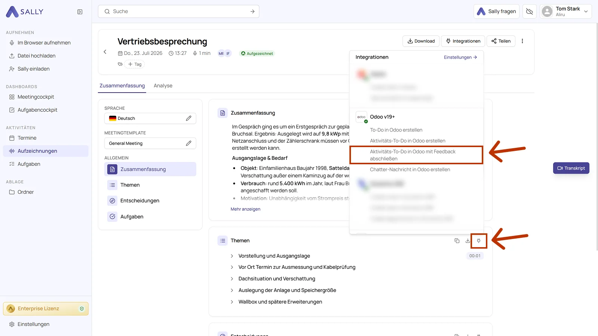598x336 pixels.
Task: Jump to 00:01 timestamp
Action: [475, 256]
